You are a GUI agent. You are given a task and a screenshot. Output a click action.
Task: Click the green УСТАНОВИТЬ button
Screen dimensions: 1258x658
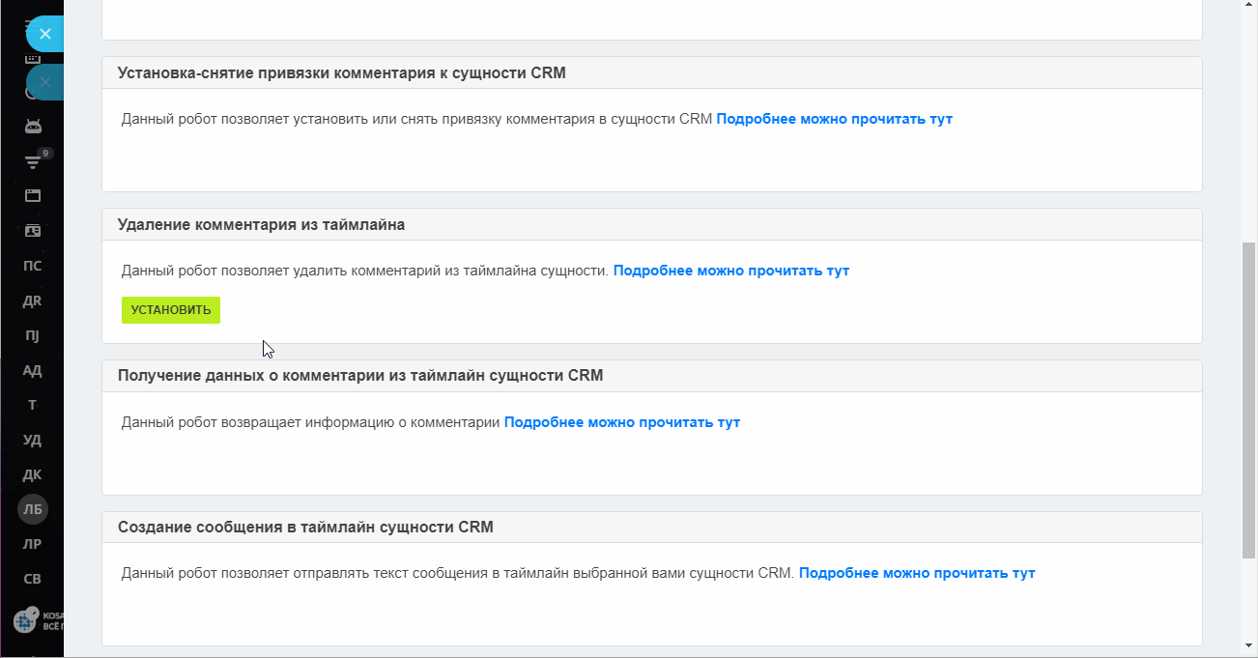(x=171, y=310)
